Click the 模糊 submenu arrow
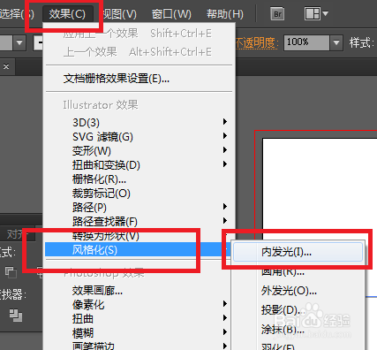377x350 pixels. [x=225, y=331]
